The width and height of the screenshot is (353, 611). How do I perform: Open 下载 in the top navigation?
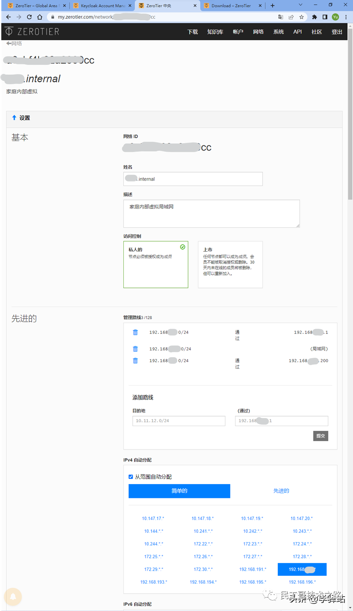[193, 32]
